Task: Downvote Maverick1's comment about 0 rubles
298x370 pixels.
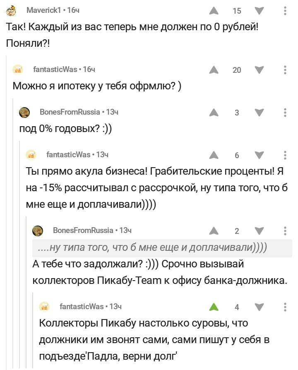Action: [259, 11]
